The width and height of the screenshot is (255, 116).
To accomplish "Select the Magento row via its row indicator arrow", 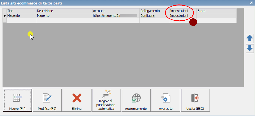I will pyautogui.click(x=4, y=16).
